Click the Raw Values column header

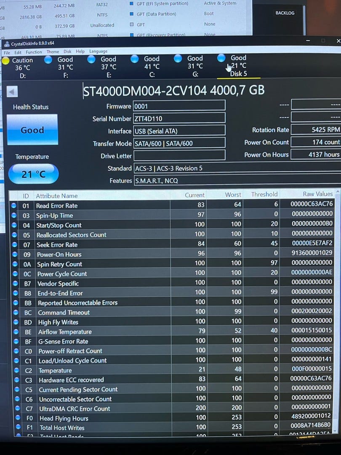(x=318, y=194)
